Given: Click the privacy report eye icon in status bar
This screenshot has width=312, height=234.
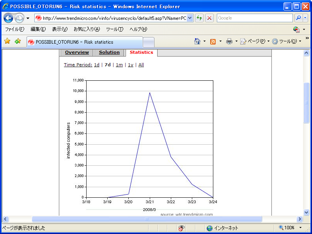Looking at the screenshot, I should (x=181, y=228).
